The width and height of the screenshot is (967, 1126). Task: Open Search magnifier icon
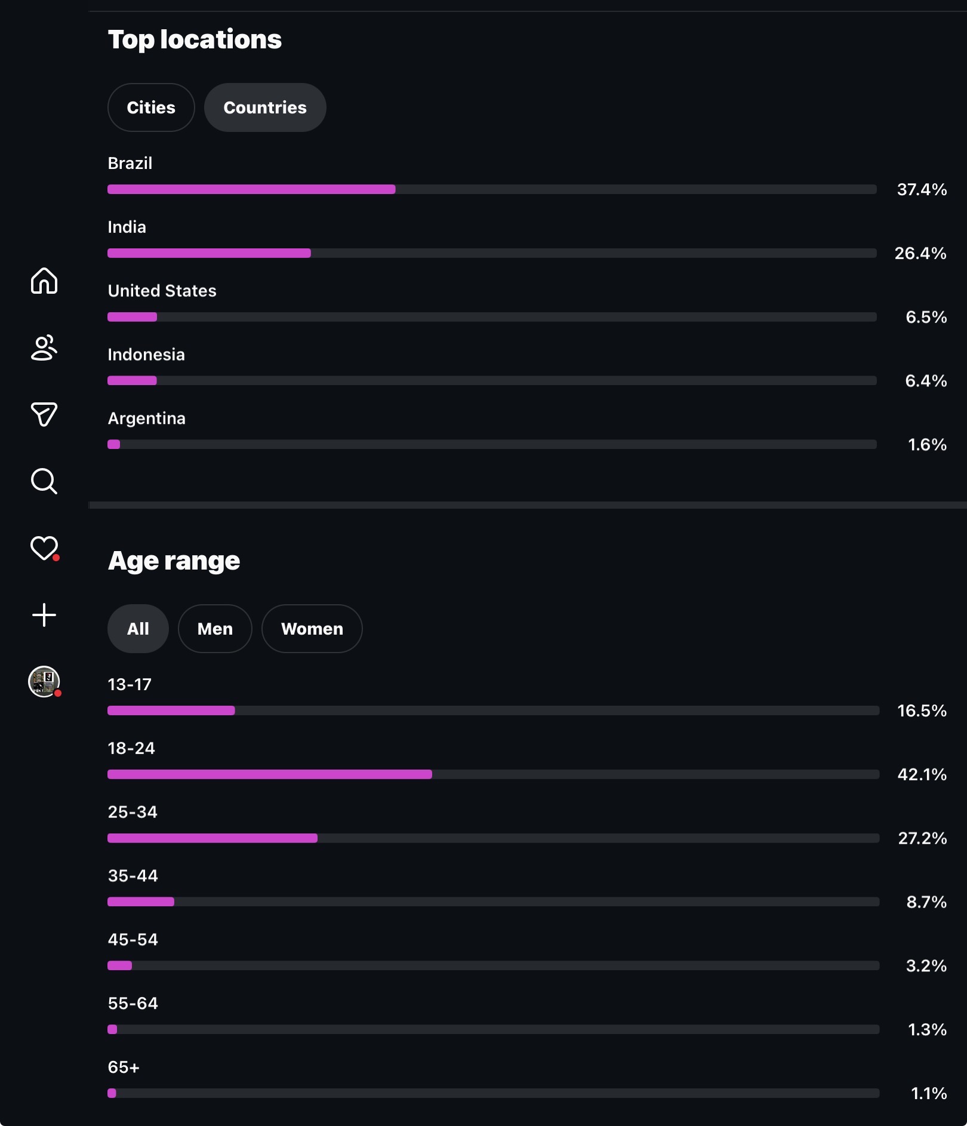(x=44, y=481)
